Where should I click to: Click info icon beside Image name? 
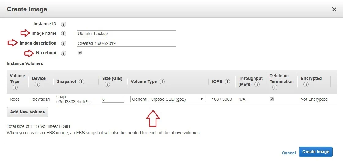pyautogui.click(x=63, y=34)
